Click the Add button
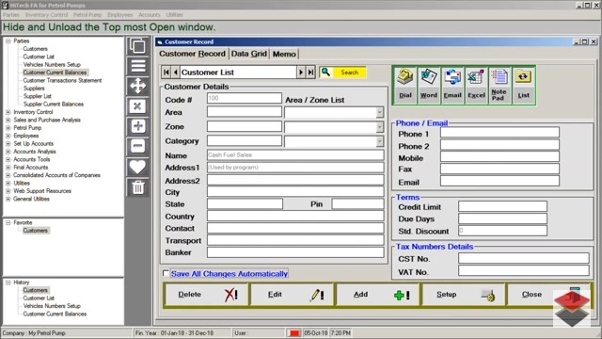 (378, 295)
